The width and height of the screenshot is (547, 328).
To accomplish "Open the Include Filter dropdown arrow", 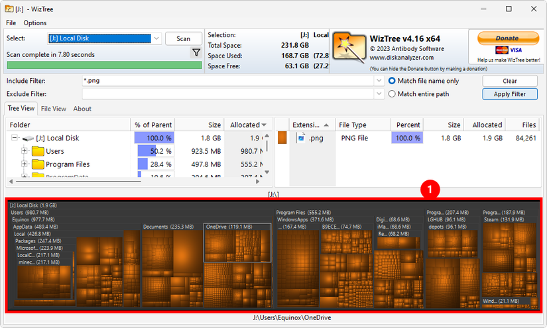I will tap(377, 81).
